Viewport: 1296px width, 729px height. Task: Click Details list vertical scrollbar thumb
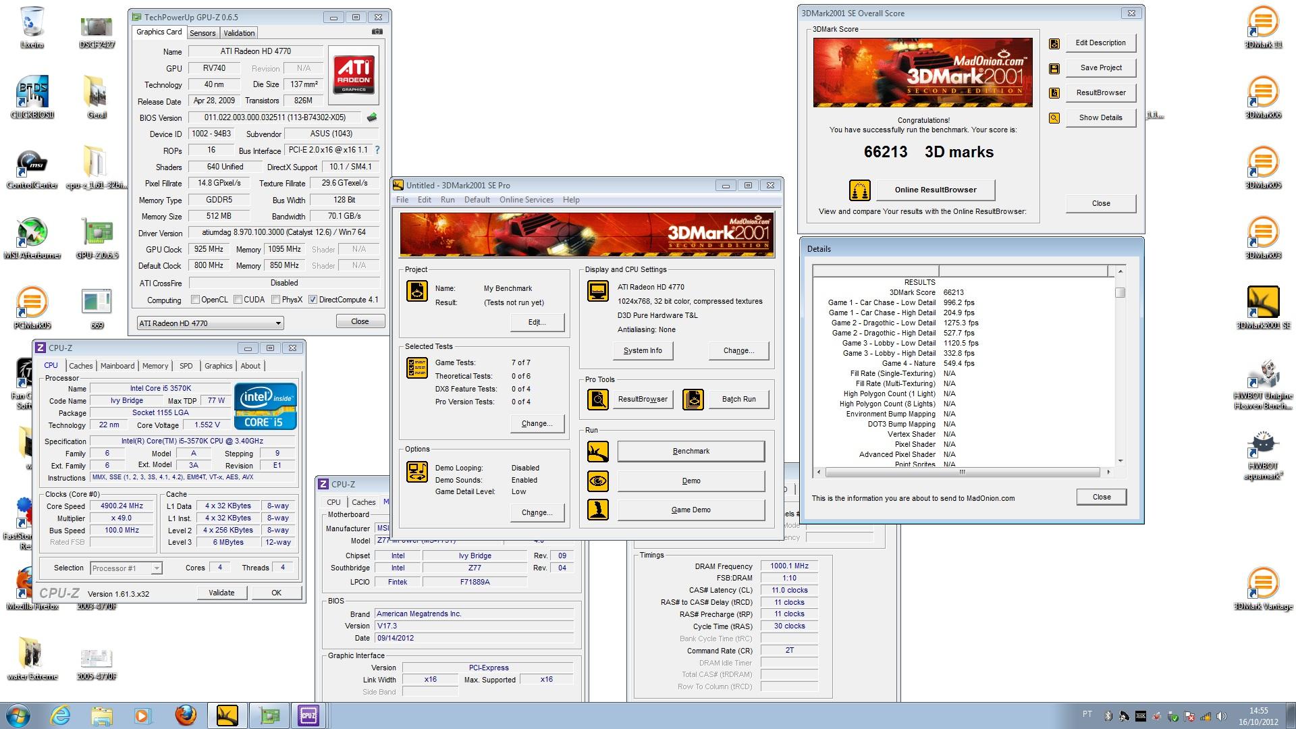click(x=1120, y=292)
